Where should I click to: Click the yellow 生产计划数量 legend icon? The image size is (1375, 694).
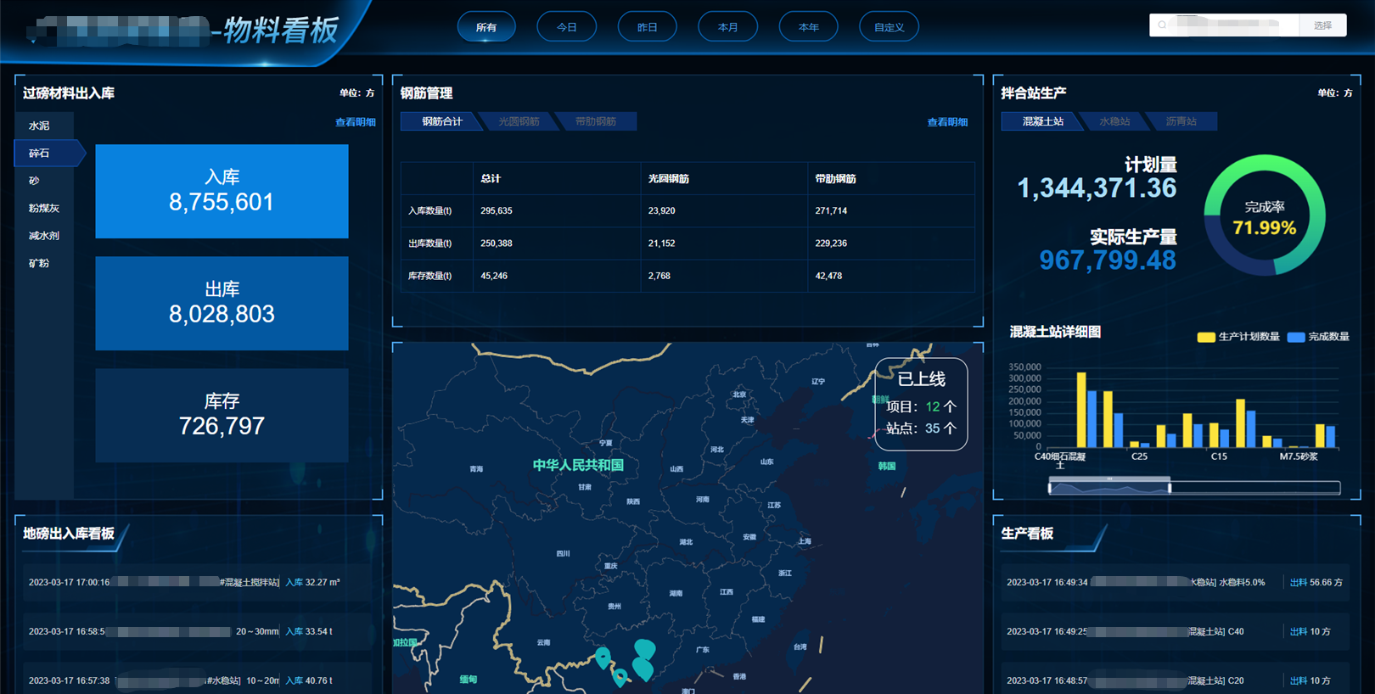click(x=1205, y=337)
